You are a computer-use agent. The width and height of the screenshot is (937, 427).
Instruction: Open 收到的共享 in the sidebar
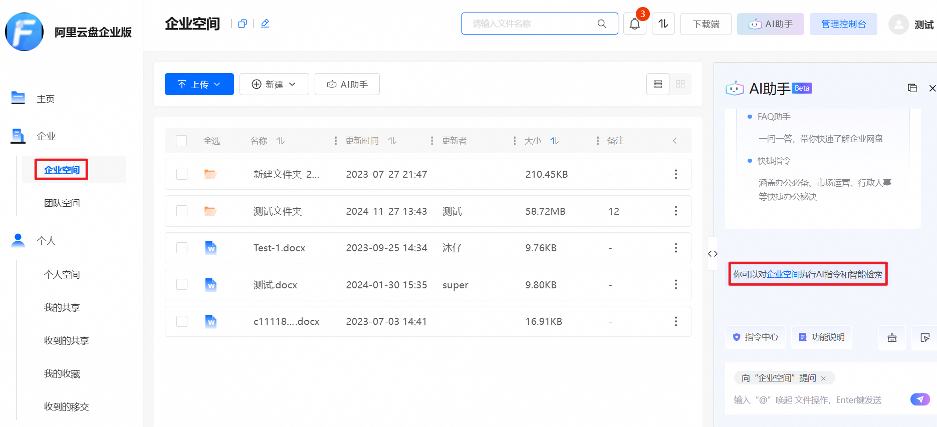(x=66, y=340)
